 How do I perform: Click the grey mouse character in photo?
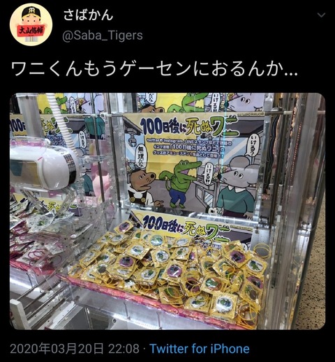pos(237,187)
